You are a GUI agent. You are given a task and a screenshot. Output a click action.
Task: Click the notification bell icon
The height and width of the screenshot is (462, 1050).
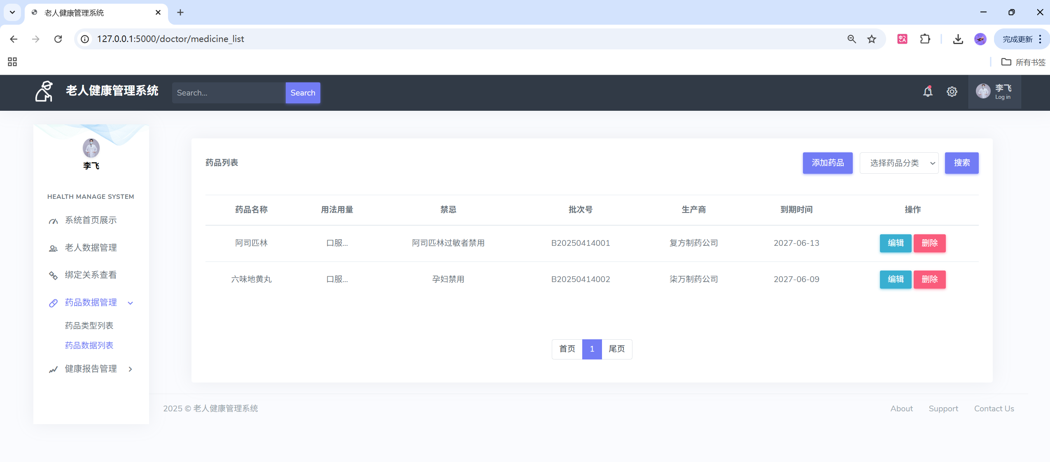pyautogui.click(x=927, y=92)
